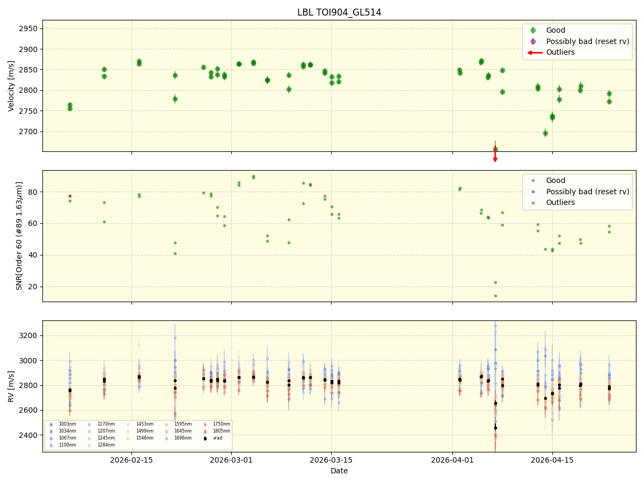Click the 2026-03-15 date tick label
Viewport: 644px width, 483px height.
[x=331, y=460]
